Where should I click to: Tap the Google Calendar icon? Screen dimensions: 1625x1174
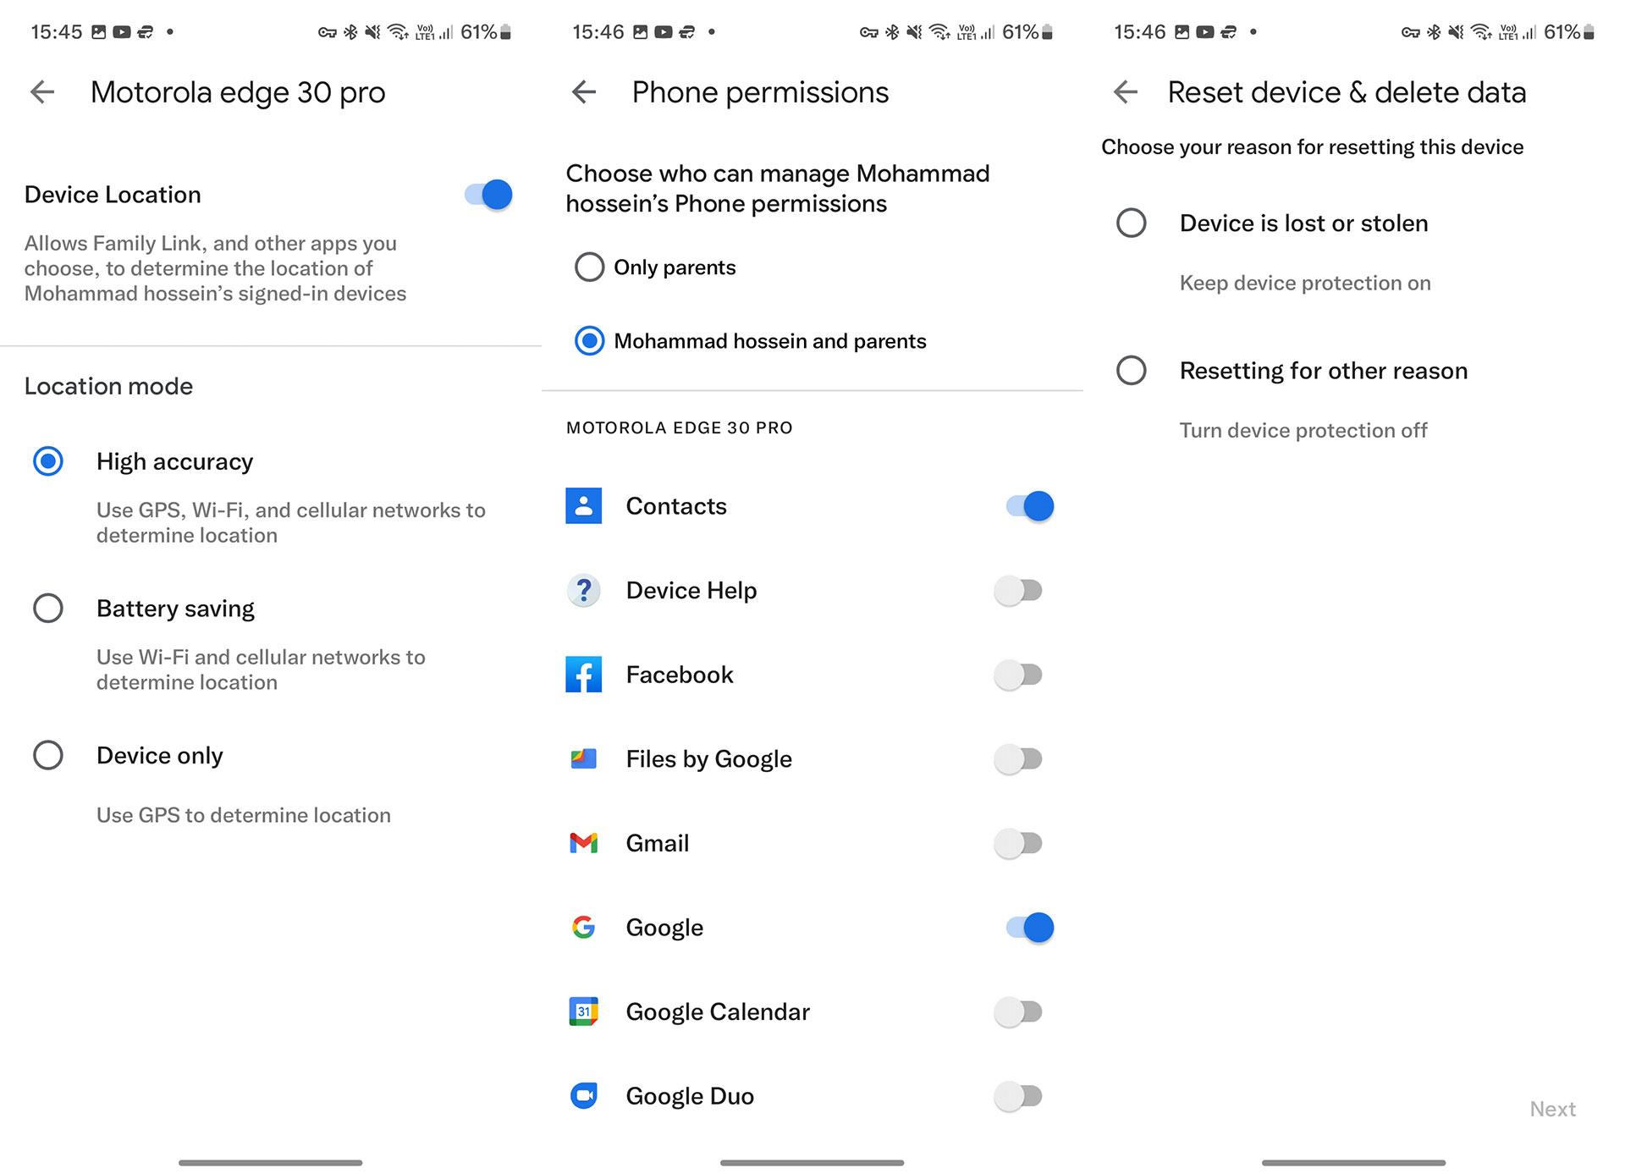pyautogui.click(x=584, y=1011)
